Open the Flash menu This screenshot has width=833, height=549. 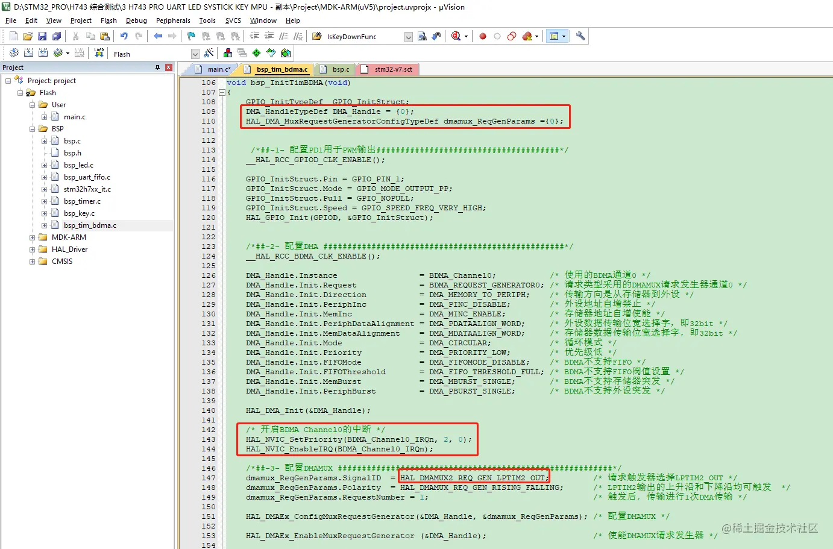pyautogui.click(x=108, y=20)
